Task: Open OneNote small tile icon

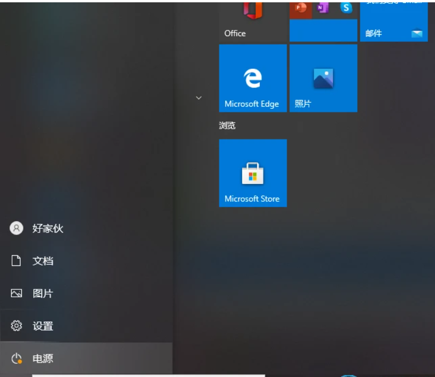Action: click(323, 8)
